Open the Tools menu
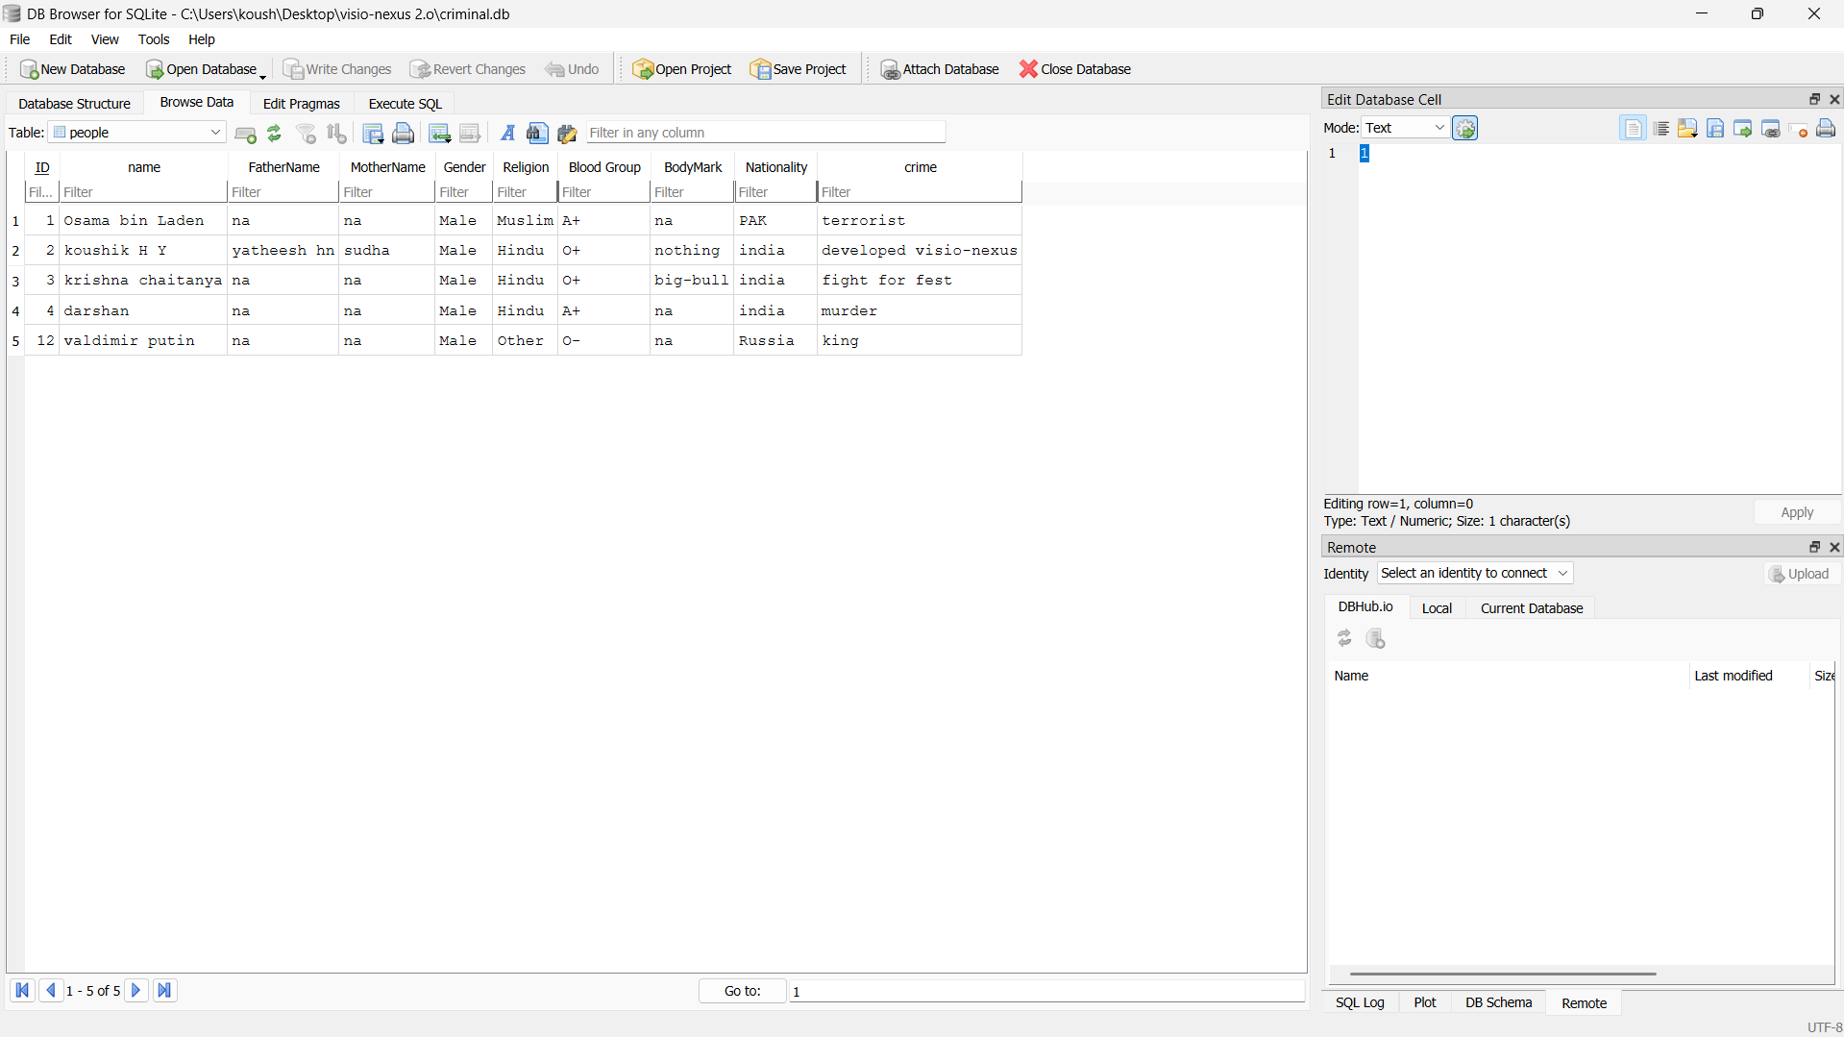Viewport: 1844px width, 1037px height. 154,39
